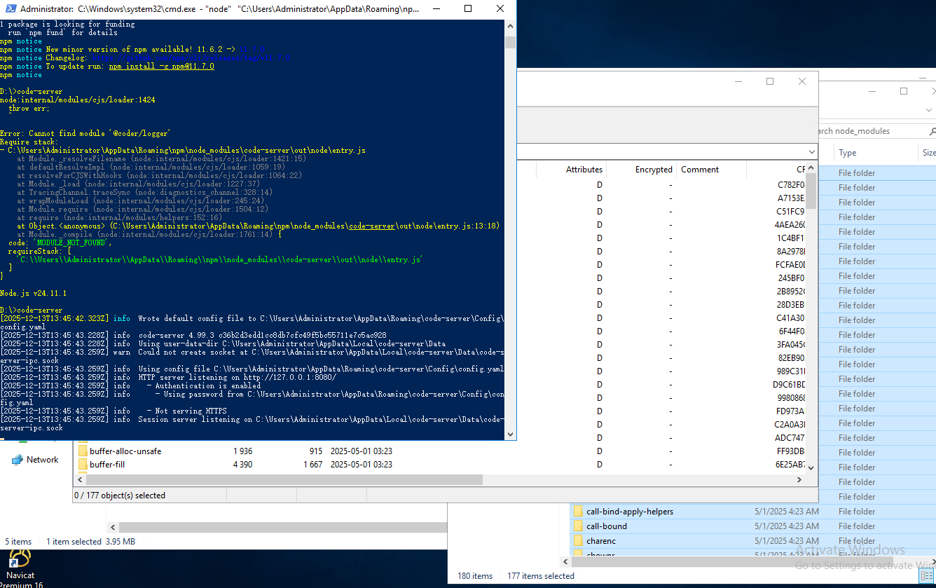Select the charenc folder icon

click(x=578, y=541)
